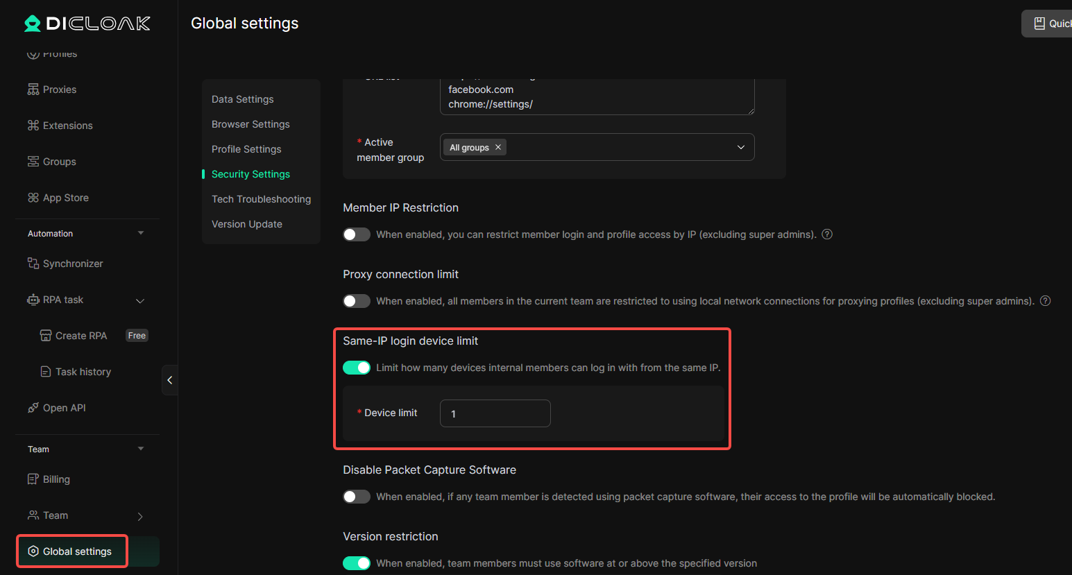Open Create RPA in sidebar
1072x575 pixels.
pos(74,336)
